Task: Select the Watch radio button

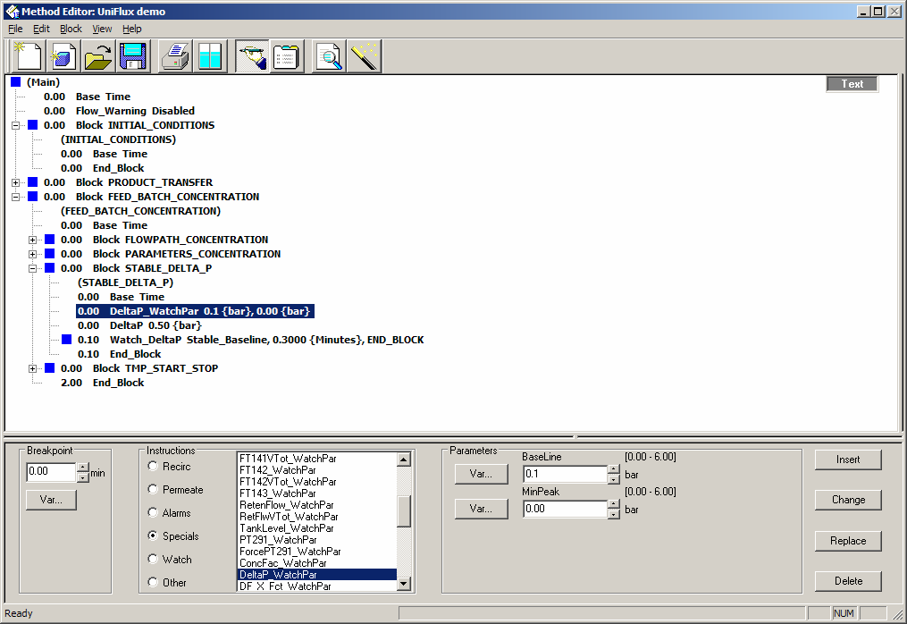Action: (153, 559)
